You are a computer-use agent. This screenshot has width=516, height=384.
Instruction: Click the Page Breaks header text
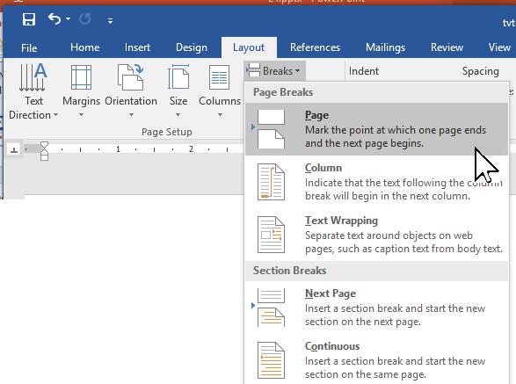(x=283, y=92)
